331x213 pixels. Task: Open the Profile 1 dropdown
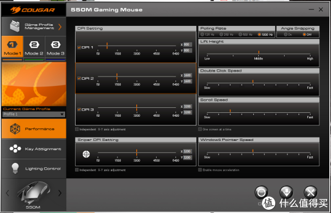tap(34, 114)
